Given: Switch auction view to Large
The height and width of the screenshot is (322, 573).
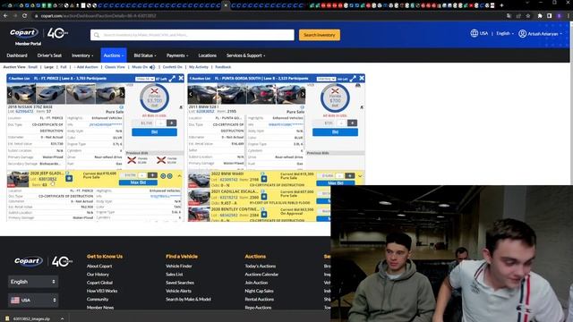Looking at the screenshot, I should coord(48,67).
